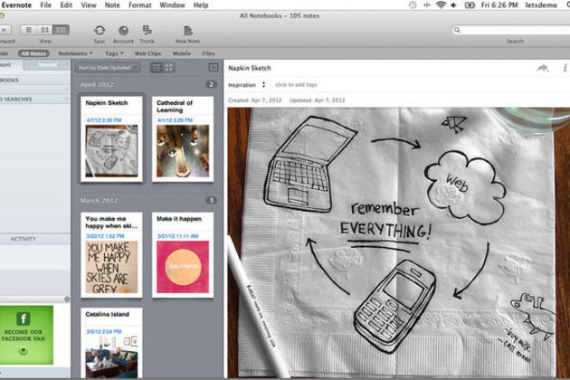Open the Sort by Date Updated dropdown
This screenshot has height=380, width=570.
pos(107,67)
